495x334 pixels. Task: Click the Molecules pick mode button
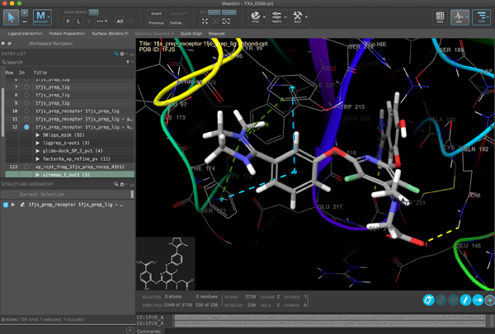[x=42, y=17]
